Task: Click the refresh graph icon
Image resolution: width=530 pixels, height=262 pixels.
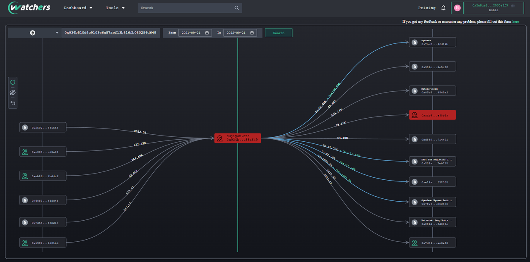Action: (x=12, y=82)
